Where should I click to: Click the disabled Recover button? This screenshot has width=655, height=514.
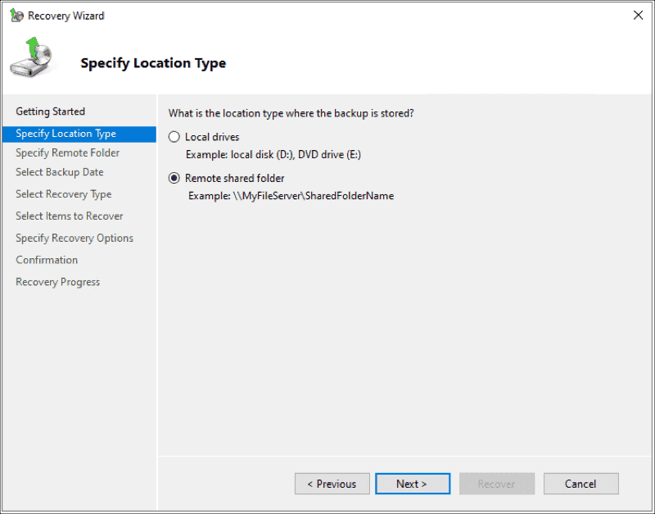pyautogui.click(x=496, y=483)
